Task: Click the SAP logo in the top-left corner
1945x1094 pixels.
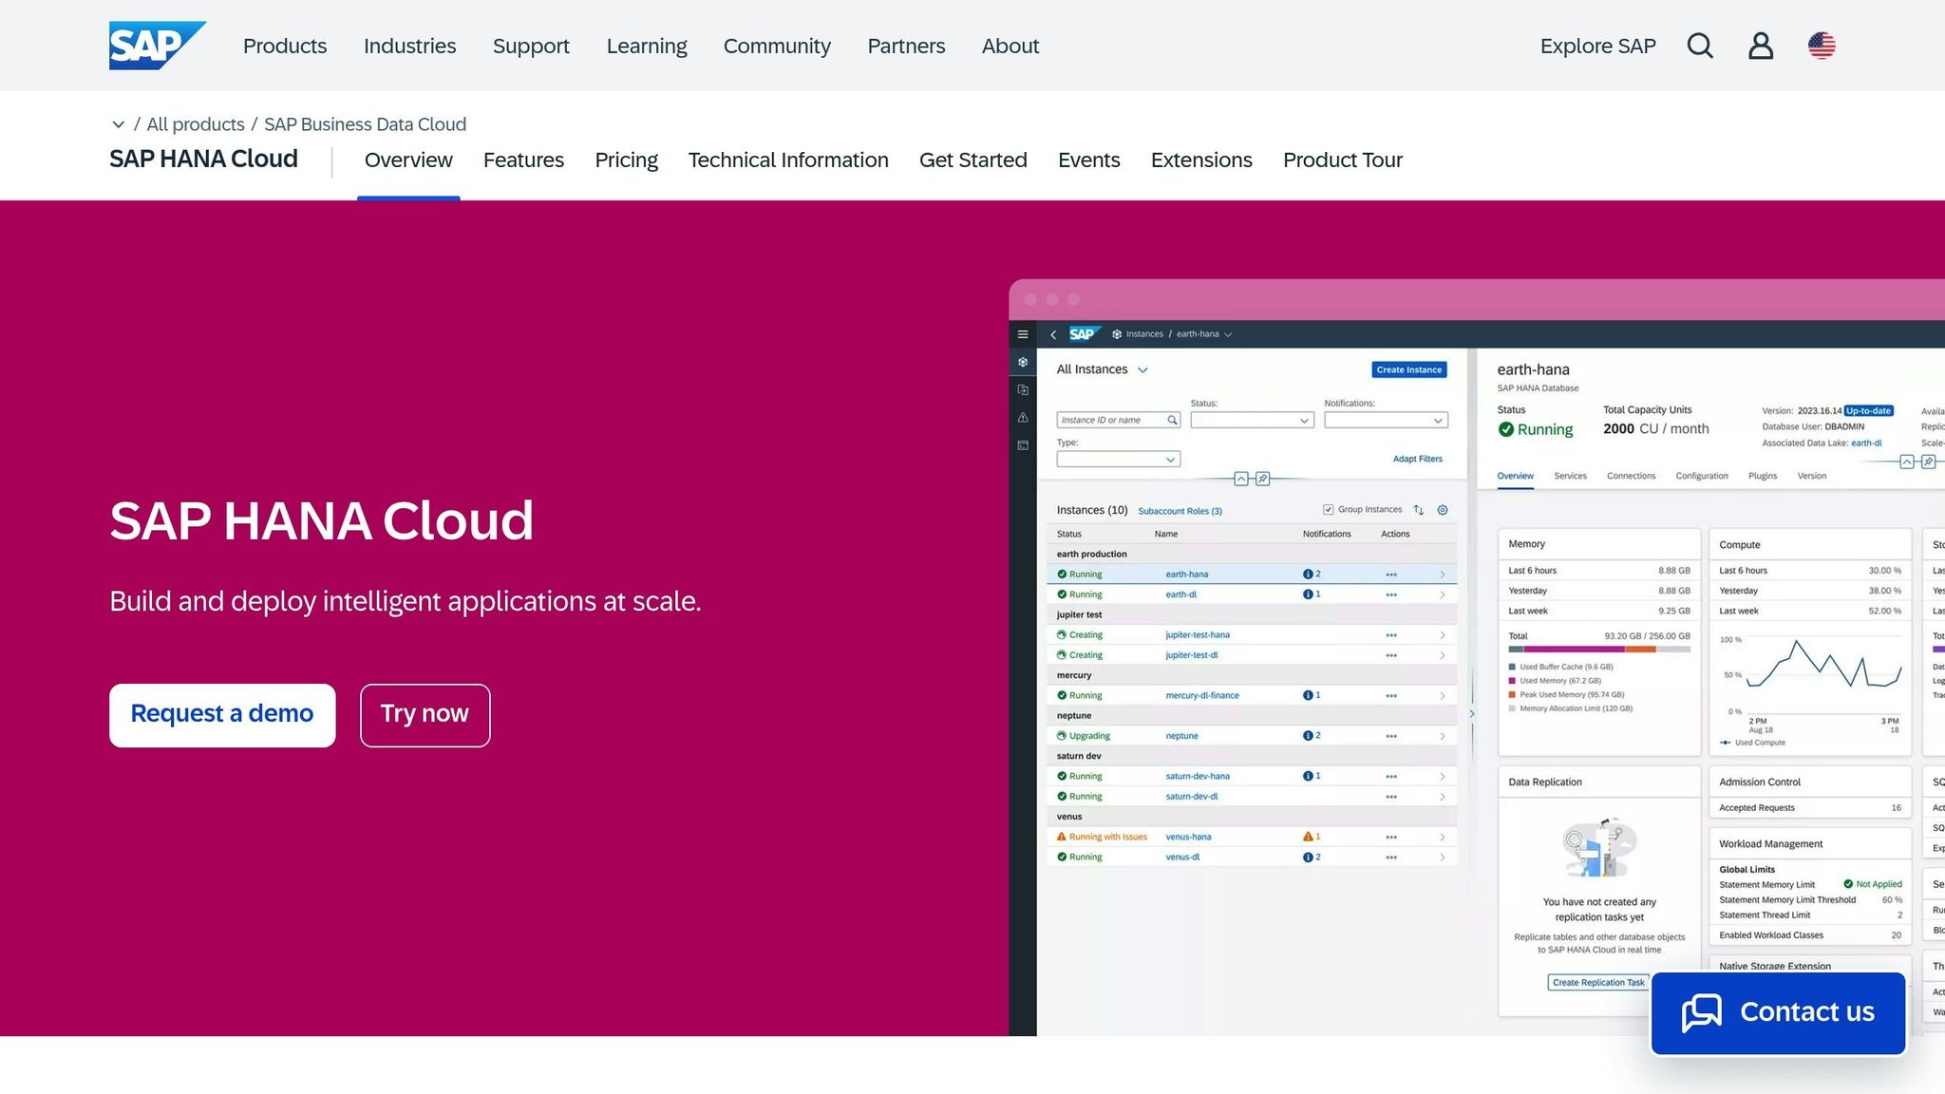Action: point(157,44)
